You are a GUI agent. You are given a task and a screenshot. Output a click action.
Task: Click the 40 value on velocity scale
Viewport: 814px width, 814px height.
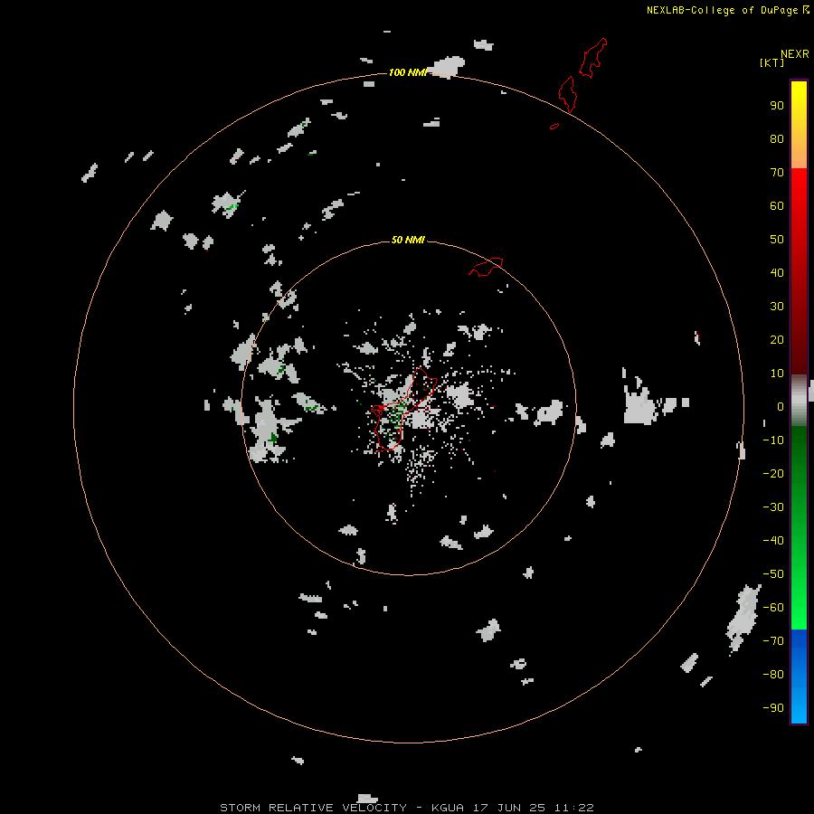tap(777, 273)
